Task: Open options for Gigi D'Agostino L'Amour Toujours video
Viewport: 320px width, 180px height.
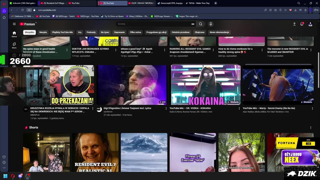Action: pos(166,108)
